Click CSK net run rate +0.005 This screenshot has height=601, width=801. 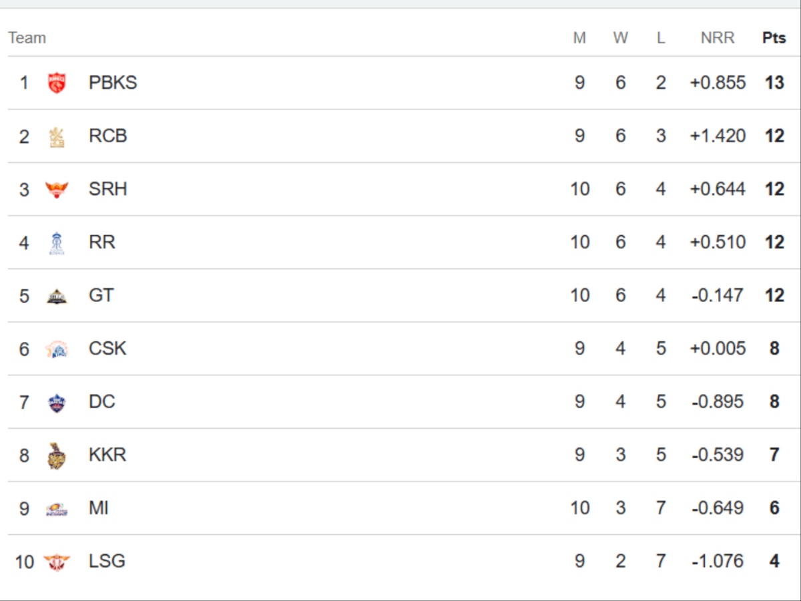coord(718,349)
